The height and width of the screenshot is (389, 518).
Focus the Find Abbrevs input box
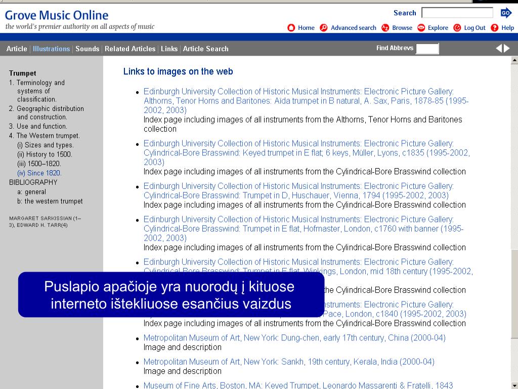pos(427,48)
